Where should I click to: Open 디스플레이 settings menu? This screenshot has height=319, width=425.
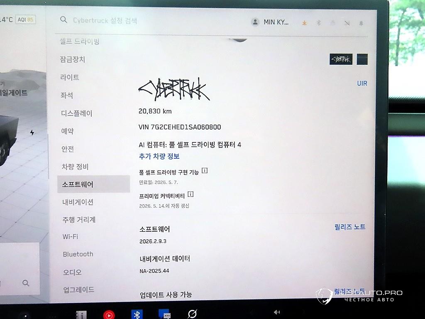(76, 113)
